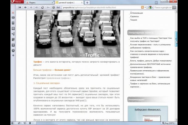Open the Mail panel envelope icon
This screenshot has height=125, width=188.
point(13,17)
